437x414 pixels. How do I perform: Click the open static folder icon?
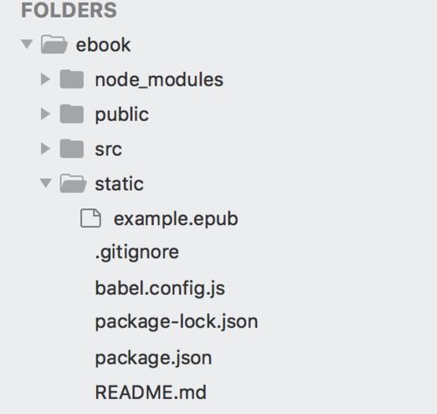[x=73, y=183]
